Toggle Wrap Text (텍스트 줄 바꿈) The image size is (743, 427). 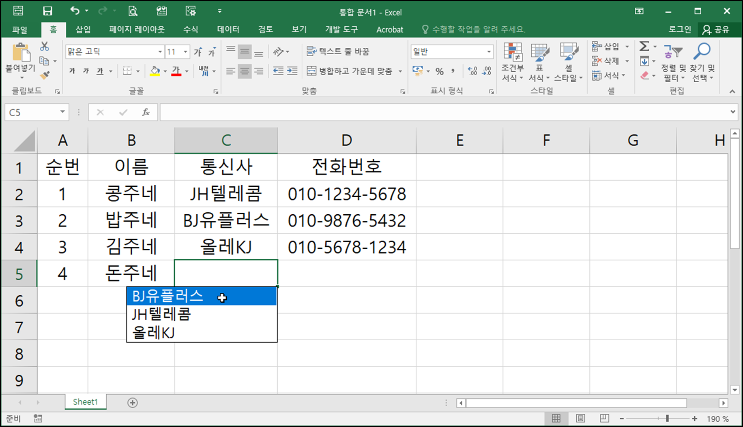[338, 51]
